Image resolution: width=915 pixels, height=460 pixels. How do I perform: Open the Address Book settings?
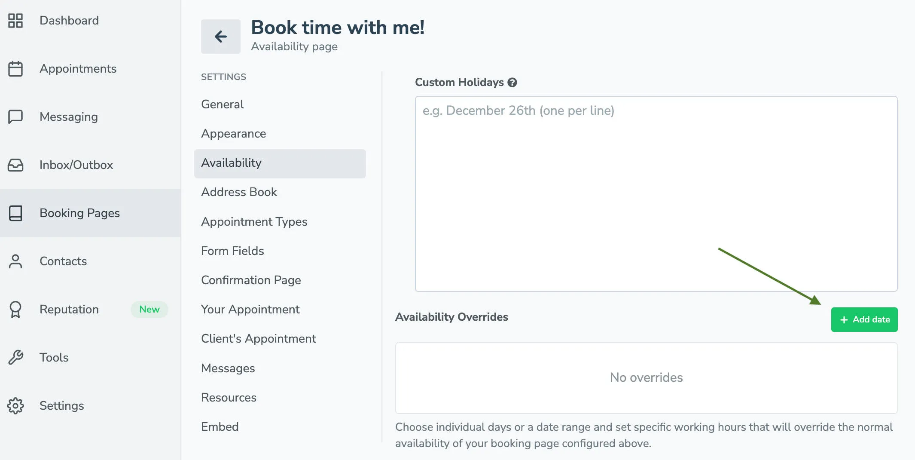[239, 192]
